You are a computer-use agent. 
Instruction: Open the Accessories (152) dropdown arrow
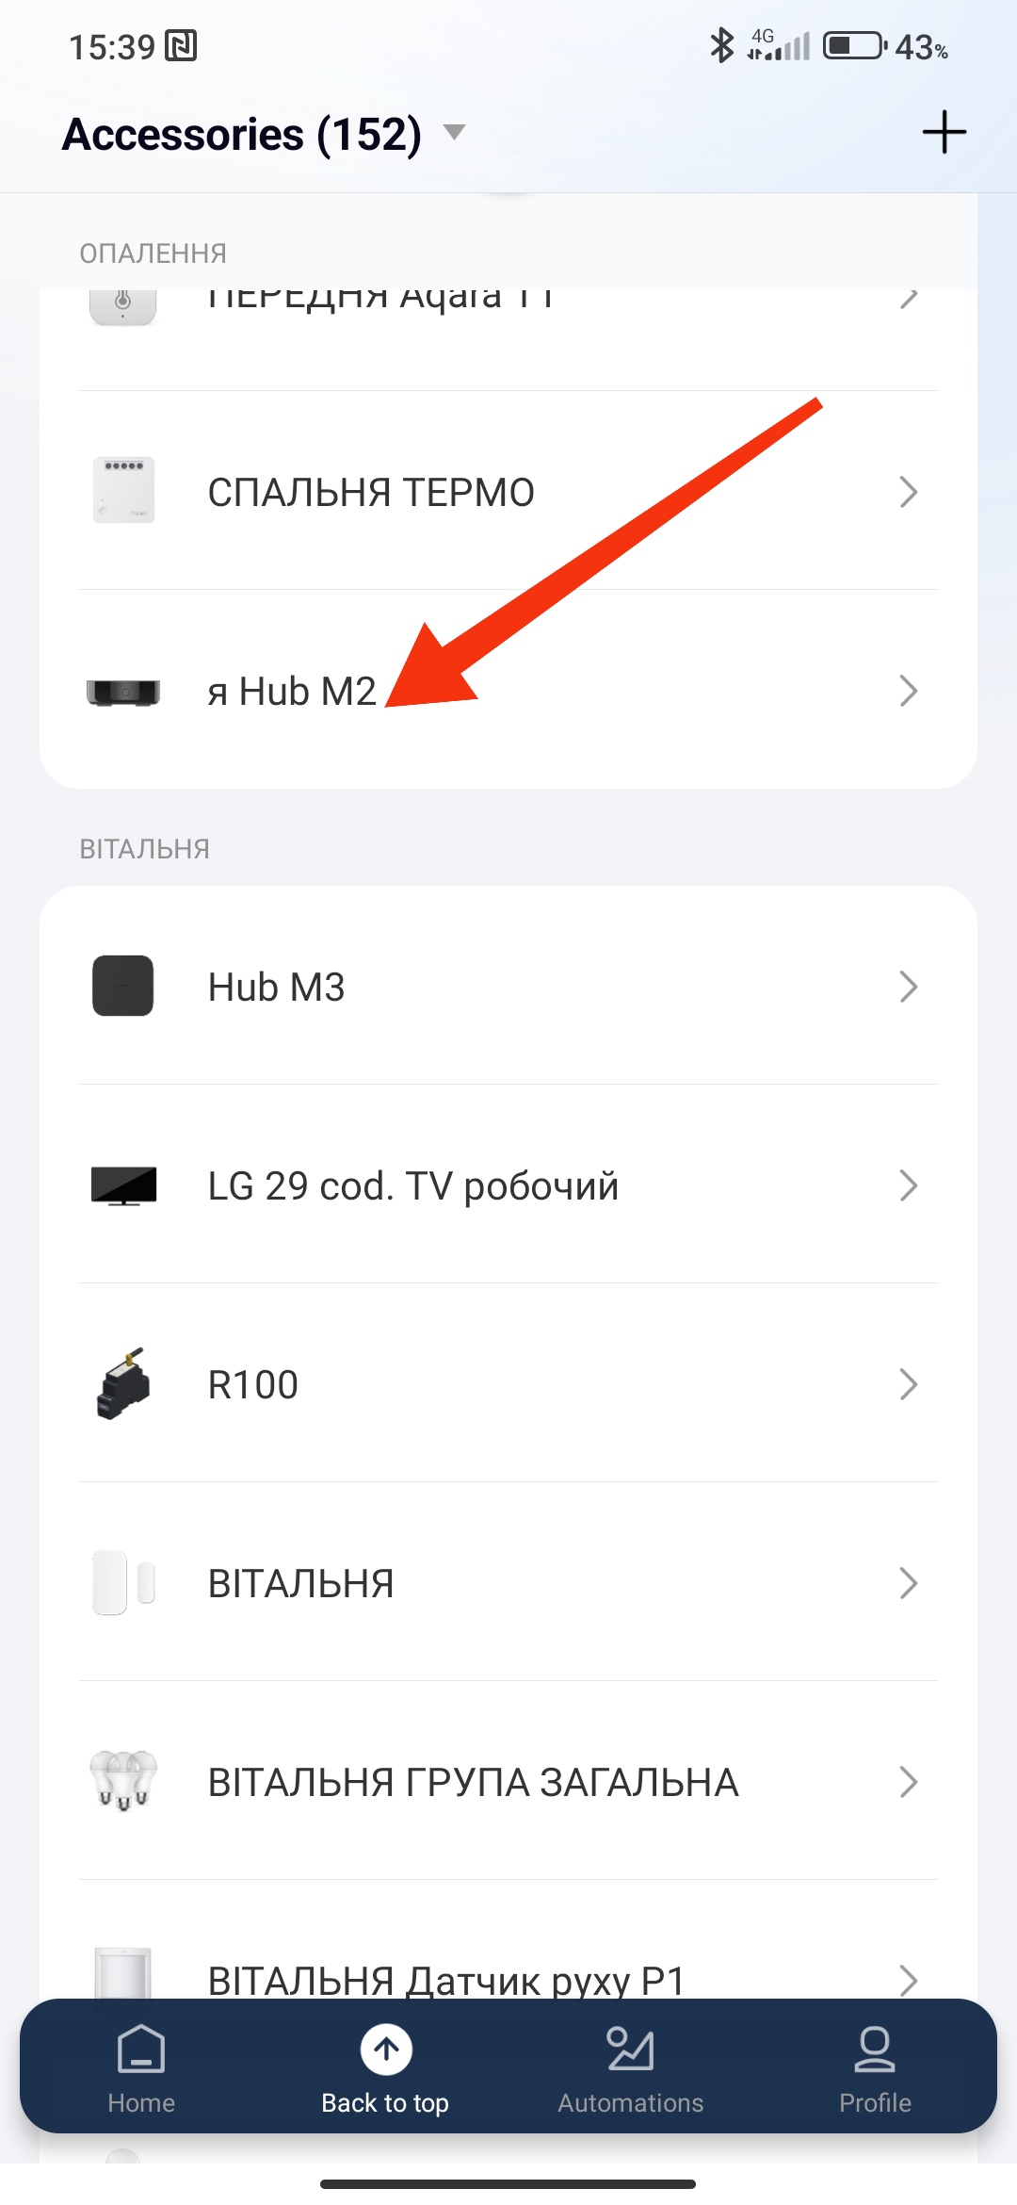[455, 132]
